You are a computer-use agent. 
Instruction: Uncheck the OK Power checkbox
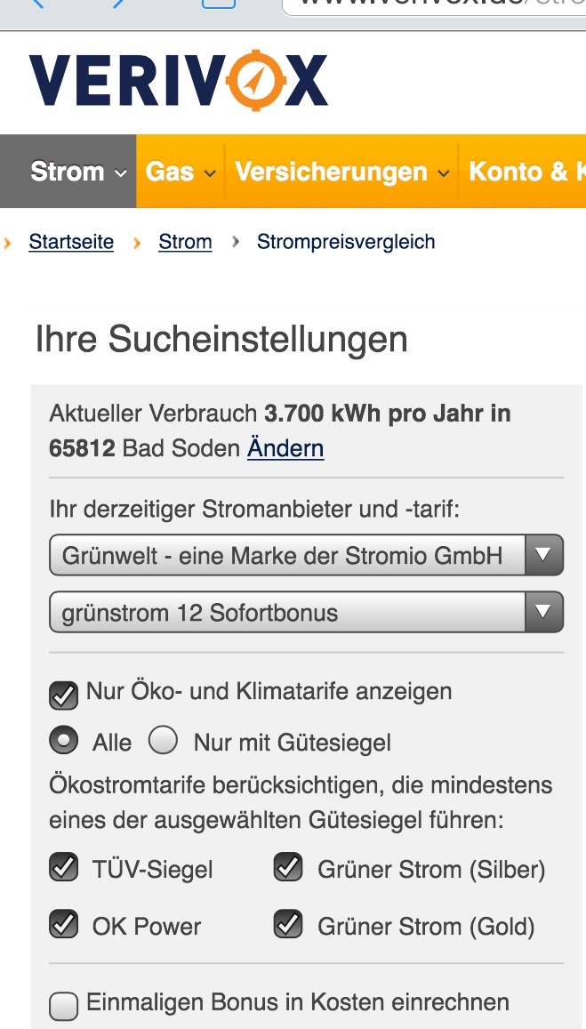click(x=64, y=925)
